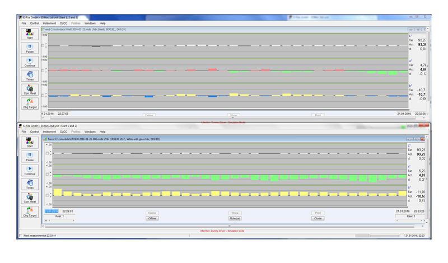Click Next measurement at 22:33:41 status text
This screenshot has height=263, width=448.
click(40, 236)
